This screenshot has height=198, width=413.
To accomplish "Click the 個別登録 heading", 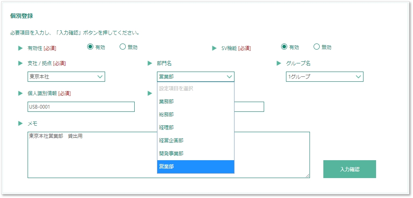I will pos(22,16).
